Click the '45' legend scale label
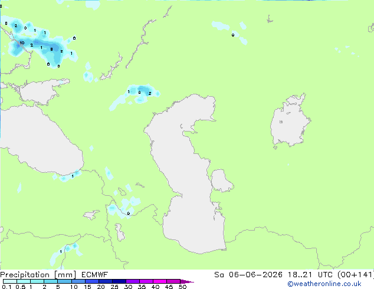This screenshot has height=289, width=374. [169, 287]
